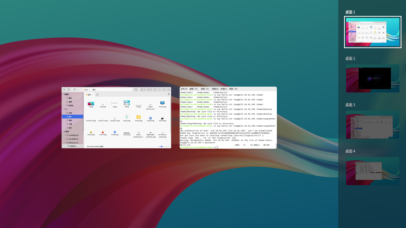Switch to 桌面 4 workspace thumbnail
The width and height of the screenshot is (406, 228).
point(373,171)
